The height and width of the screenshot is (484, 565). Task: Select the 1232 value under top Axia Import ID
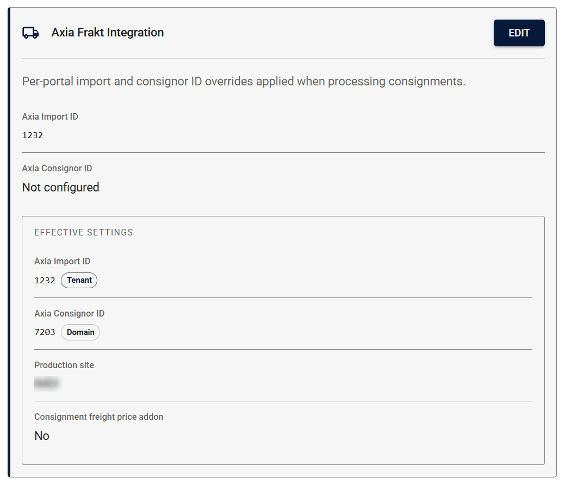point(33,135)
